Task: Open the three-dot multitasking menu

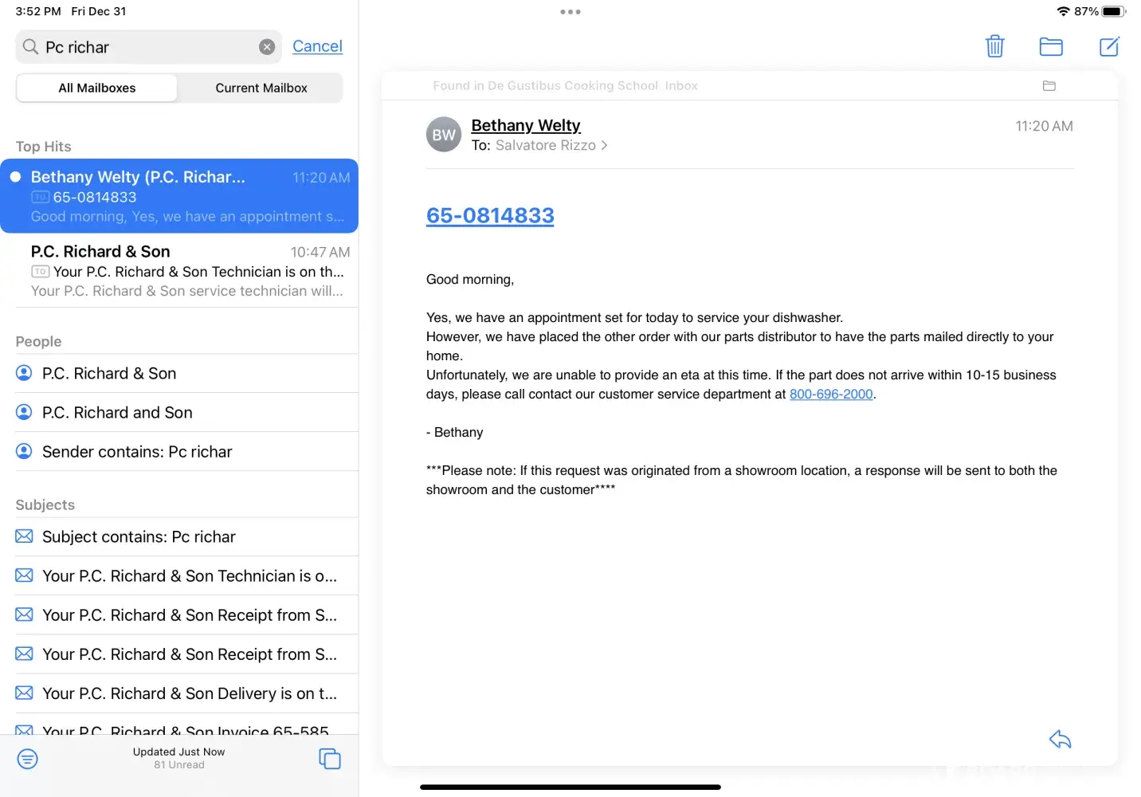Action: click(x=570, y=12)
